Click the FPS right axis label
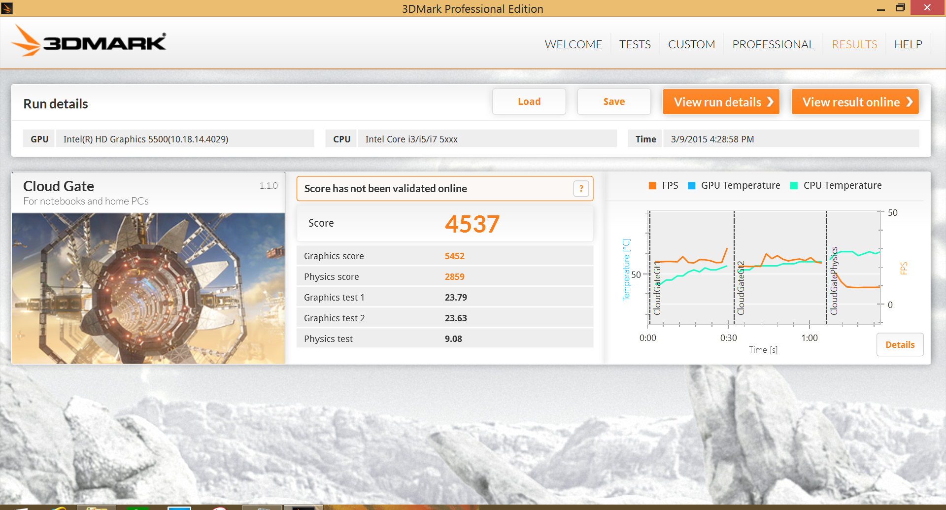This screenshot has height=510, width=946. pos(904,268)
